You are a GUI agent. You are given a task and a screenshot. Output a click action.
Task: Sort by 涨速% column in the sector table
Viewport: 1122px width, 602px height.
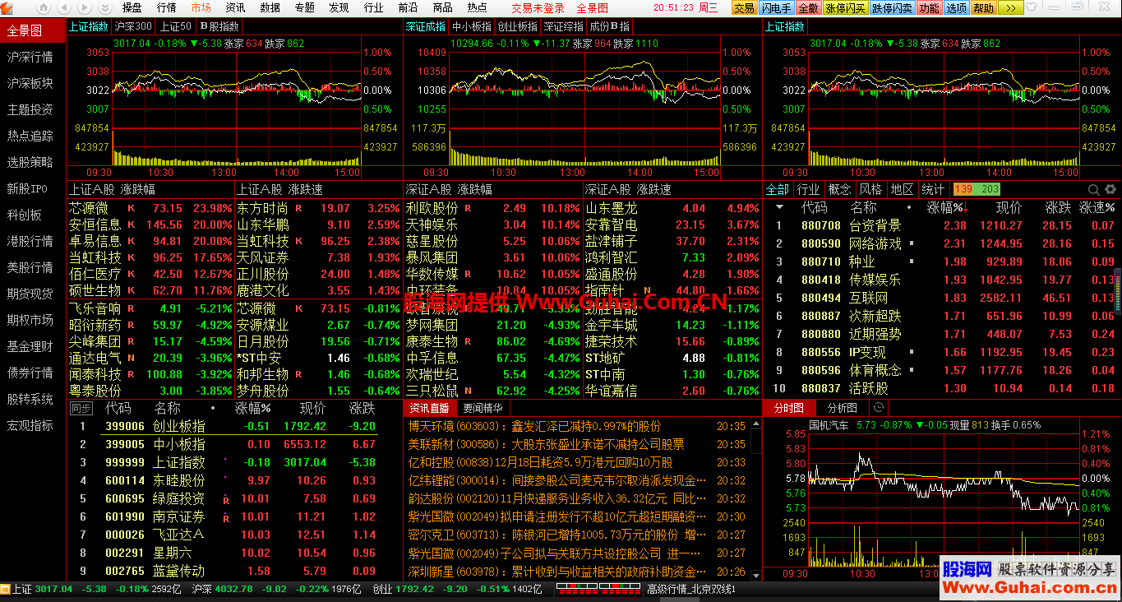tap(1097, 207)
